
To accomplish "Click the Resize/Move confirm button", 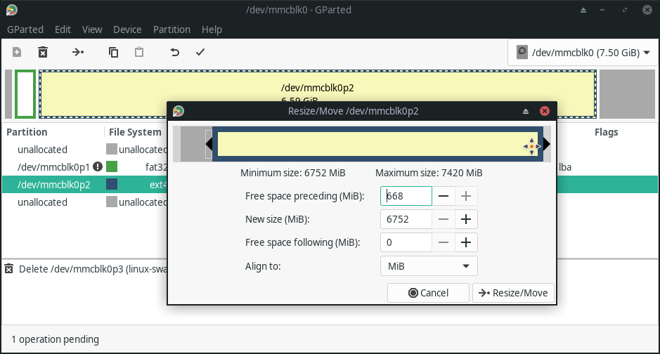I will 513,293.
